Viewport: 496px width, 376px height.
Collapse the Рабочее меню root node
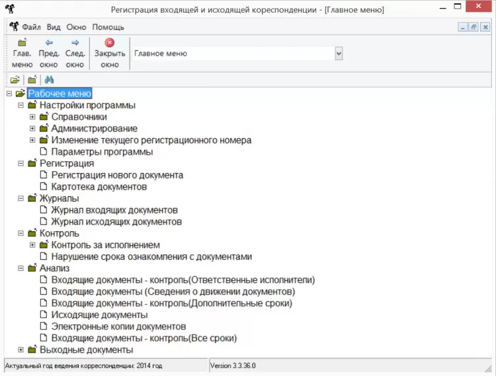9,94
